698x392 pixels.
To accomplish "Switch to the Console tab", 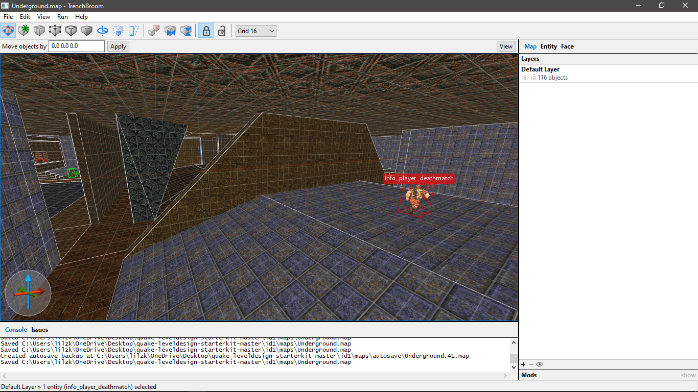I will [16, 329].
